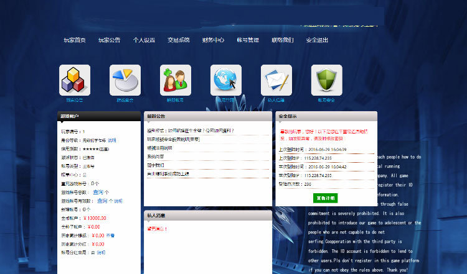
Task: Open 财务中心 menu item
Action: [x=213, y=40]
